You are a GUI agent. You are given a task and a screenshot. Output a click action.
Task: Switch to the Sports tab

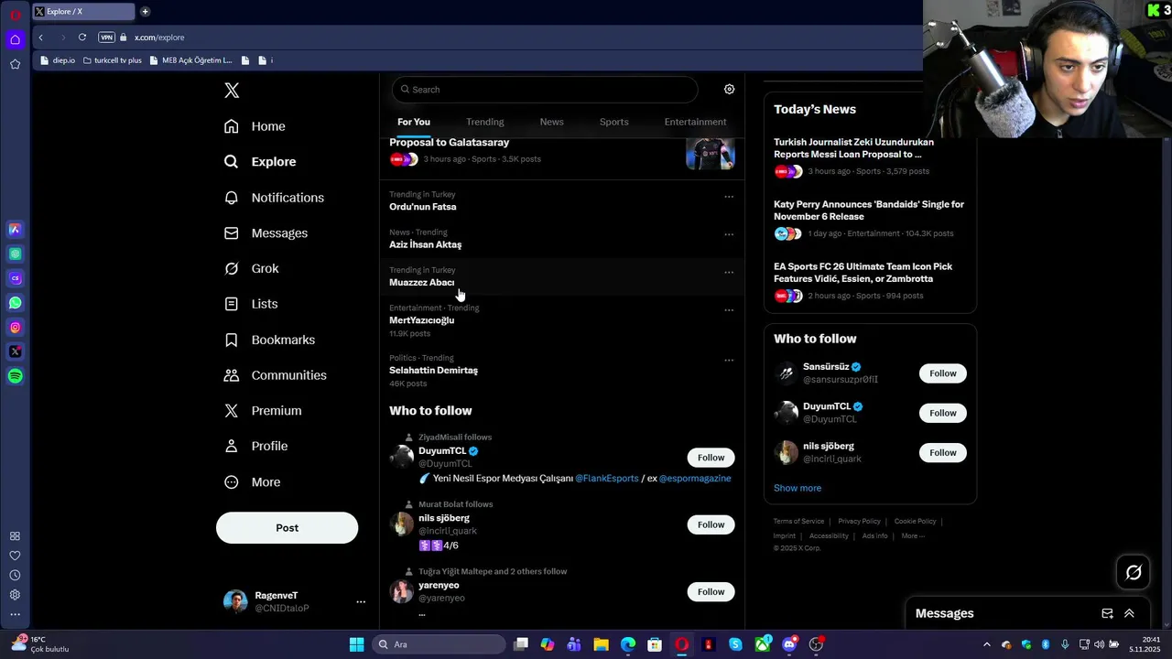(x=613, y=122)
